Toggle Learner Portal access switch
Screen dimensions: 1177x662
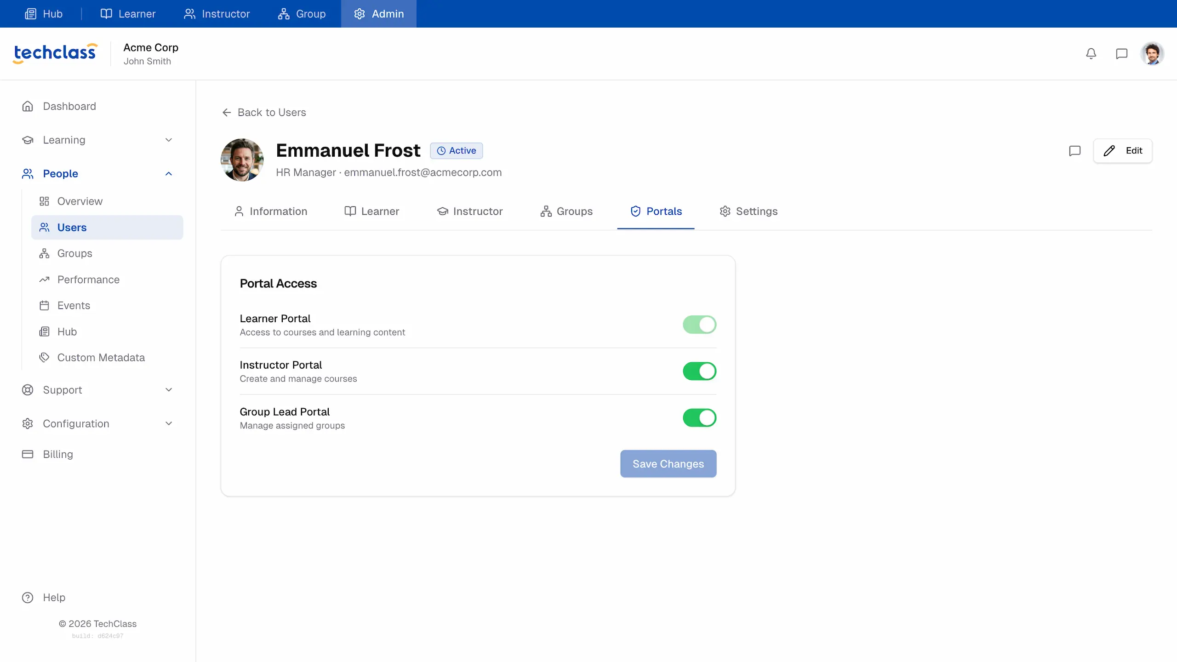(x=699, y=325)
